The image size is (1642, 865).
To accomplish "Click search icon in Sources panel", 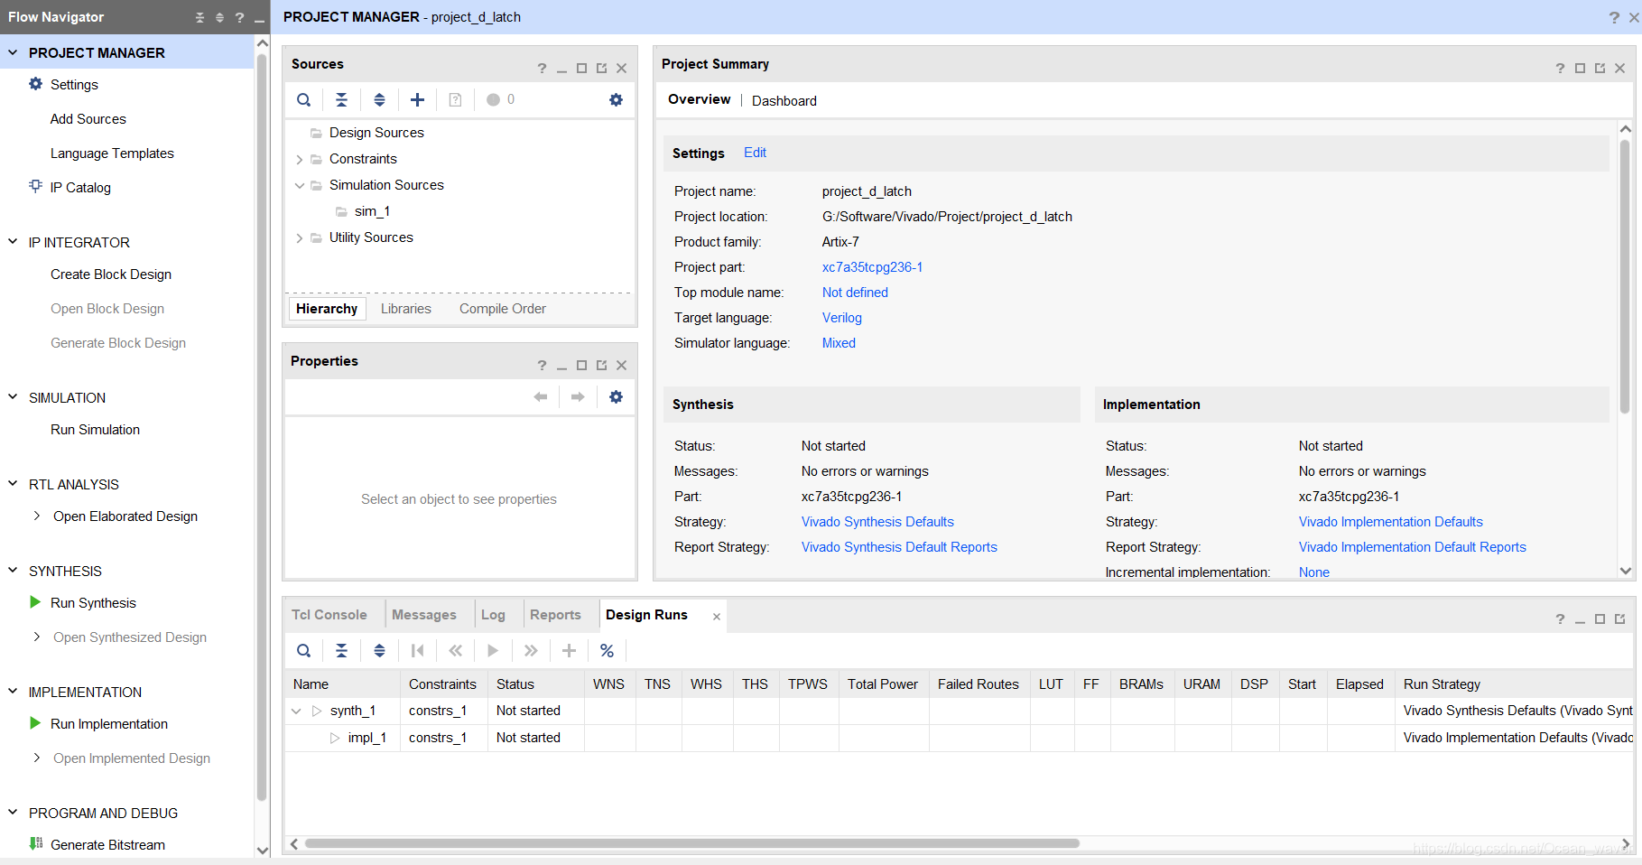I will 304,100.
